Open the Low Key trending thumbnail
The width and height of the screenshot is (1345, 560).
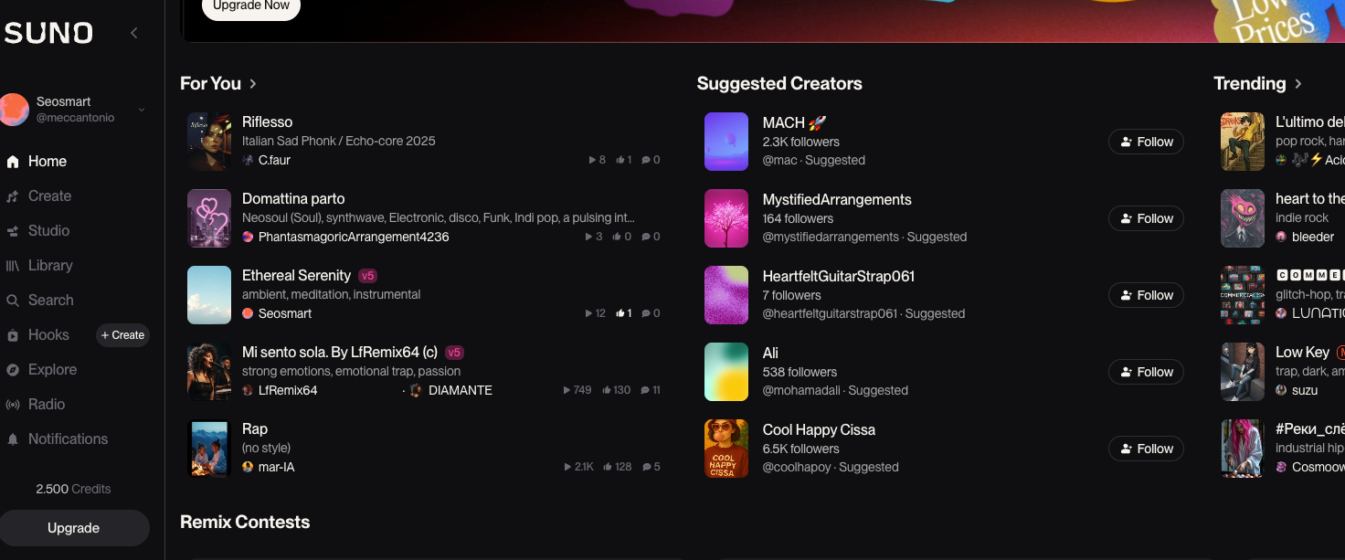click(1243, 372)
